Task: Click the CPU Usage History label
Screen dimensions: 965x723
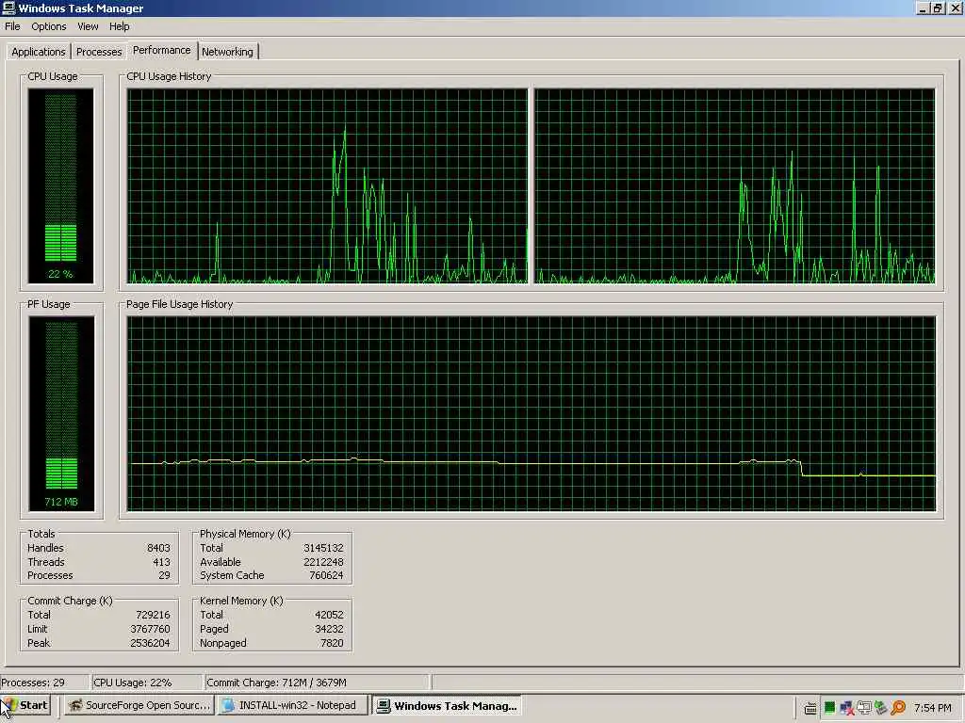Action: 169,76
